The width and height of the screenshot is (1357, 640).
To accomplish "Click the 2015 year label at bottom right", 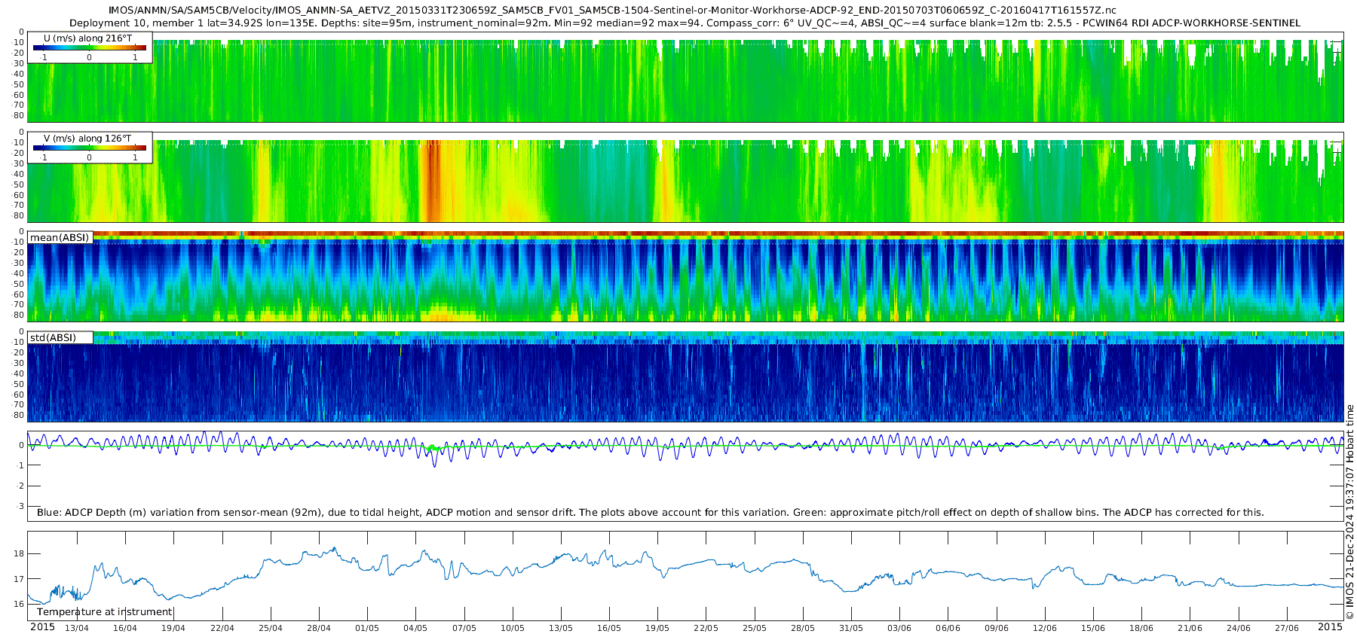I will (x=1330, y=627).
